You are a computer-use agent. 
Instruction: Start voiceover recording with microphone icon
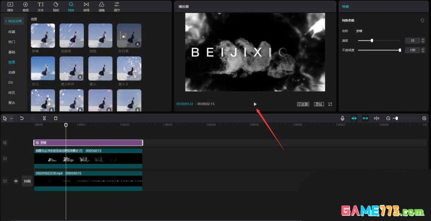(x=342, y=118)
